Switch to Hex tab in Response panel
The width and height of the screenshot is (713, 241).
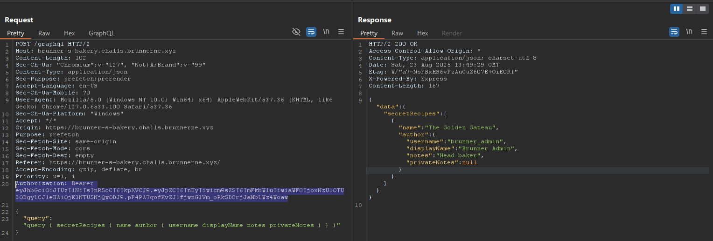(x=422, y=33)
